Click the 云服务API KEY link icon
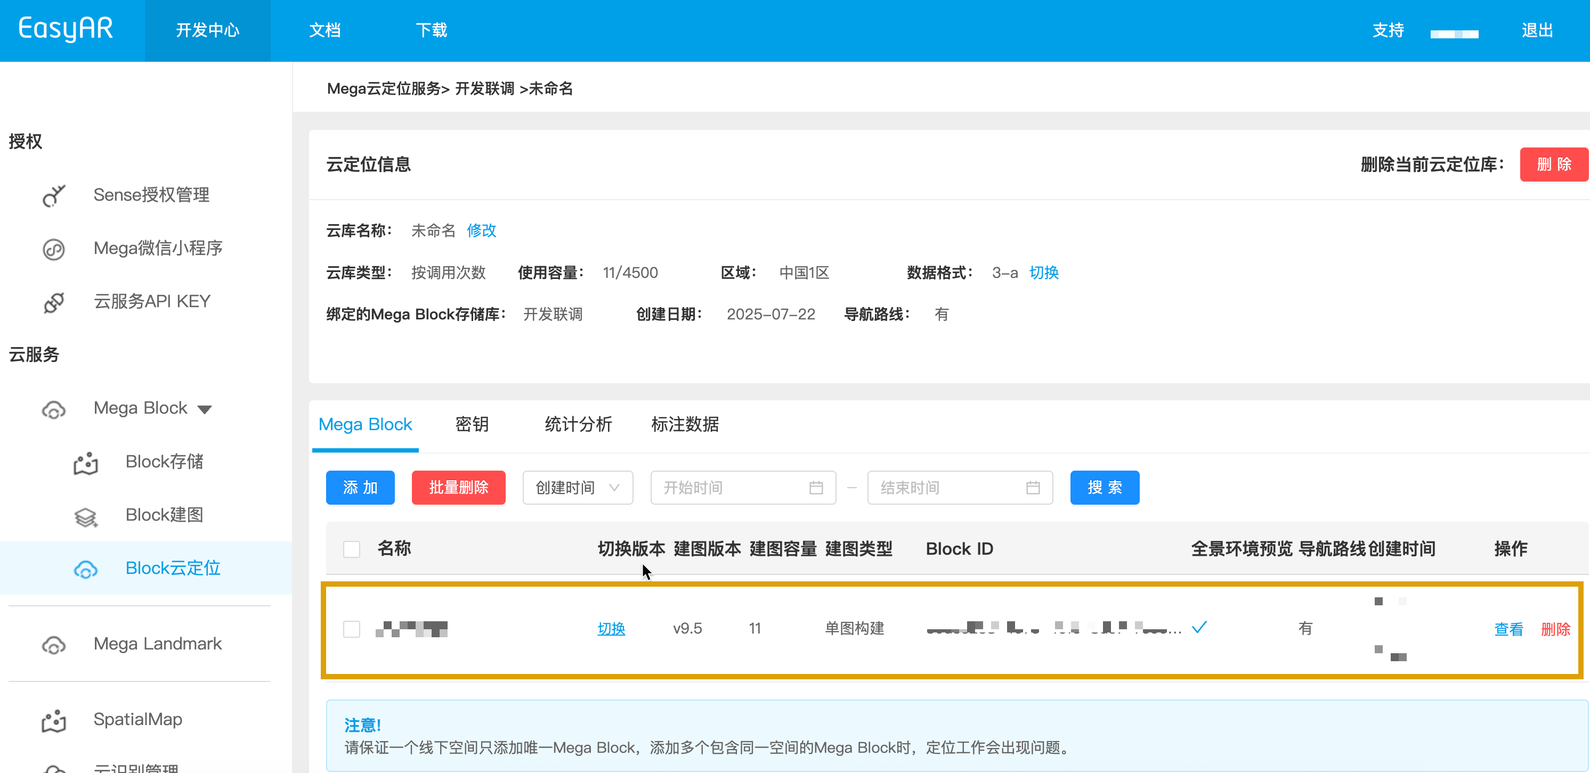1590x773 pixels. point(54,302)
